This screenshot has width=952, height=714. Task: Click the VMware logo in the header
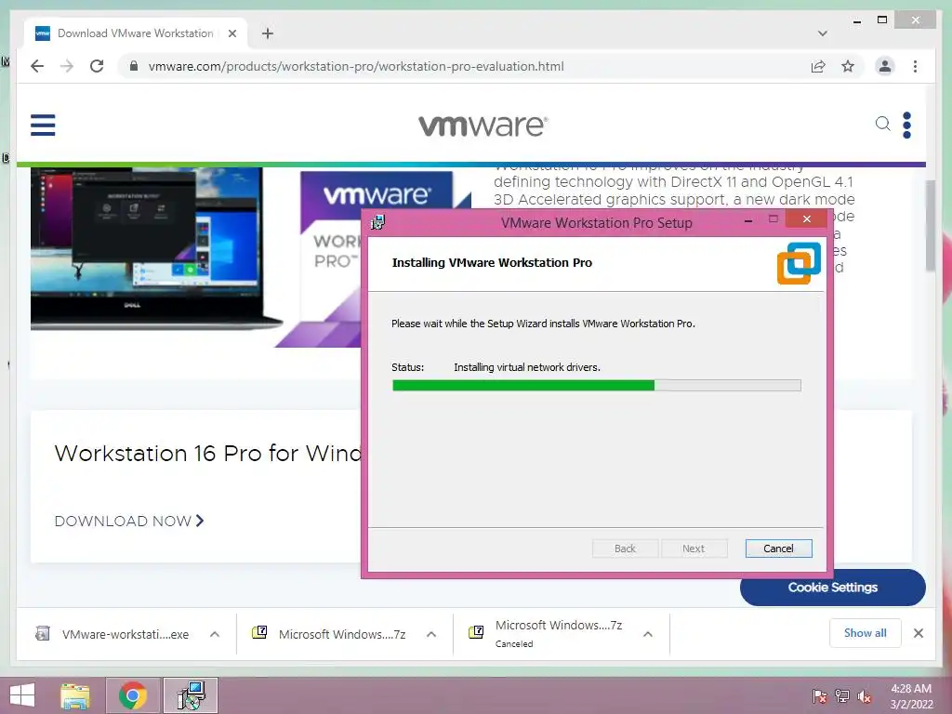pos(483,126)
